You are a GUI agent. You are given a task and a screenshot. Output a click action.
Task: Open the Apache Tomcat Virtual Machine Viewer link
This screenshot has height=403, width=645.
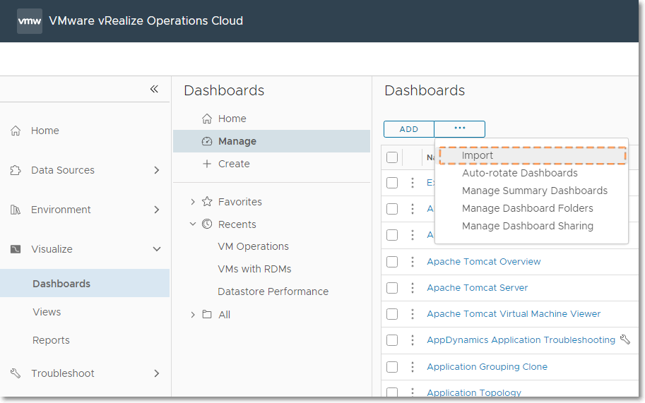point(514,313)
